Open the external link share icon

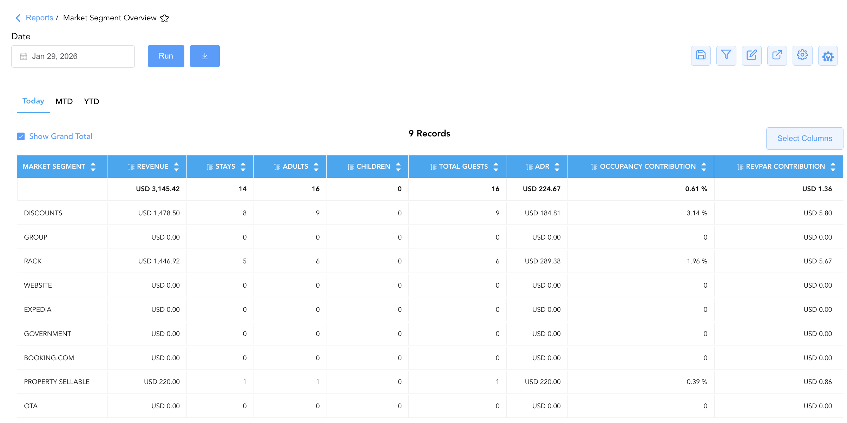(x=777, y=55)
